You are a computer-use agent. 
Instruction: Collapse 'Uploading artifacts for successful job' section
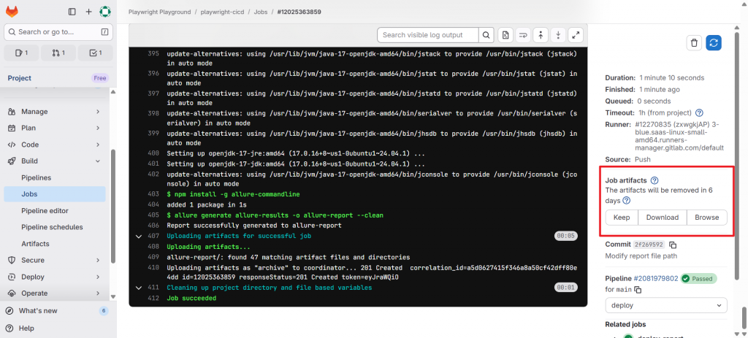coord(139,236)
